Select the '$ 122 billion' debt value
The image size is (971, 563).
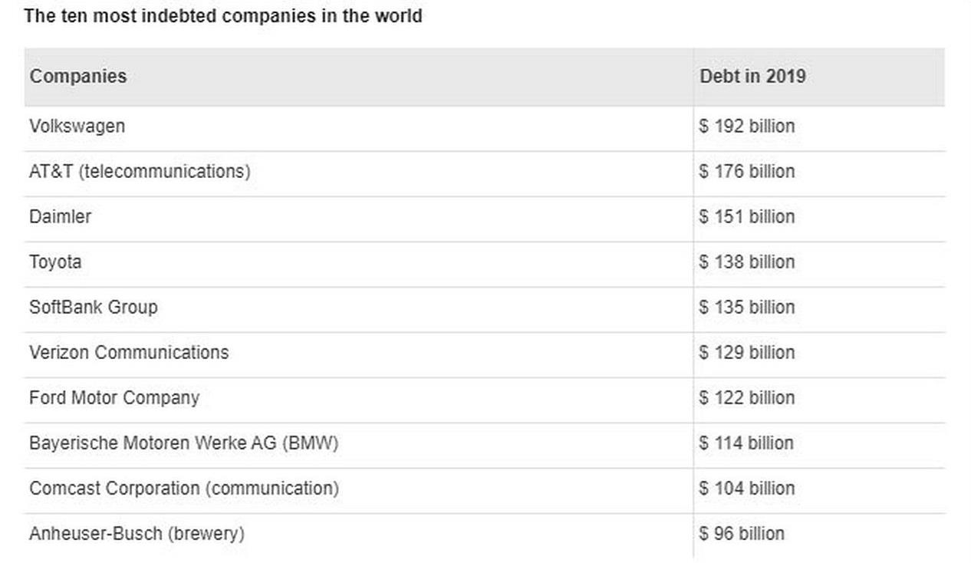click(746, 397)
